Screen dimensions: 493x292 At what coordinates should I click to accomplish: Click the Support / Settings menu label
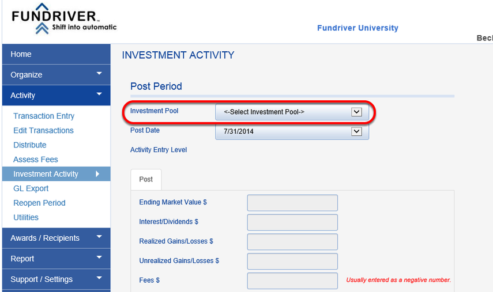pos(42,279)
